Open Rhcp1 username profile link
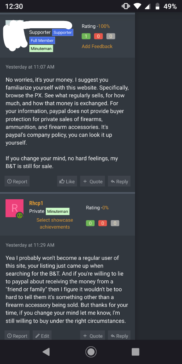Image resolution: width=182 pixels, height=364 pixels. coord(36,203)
